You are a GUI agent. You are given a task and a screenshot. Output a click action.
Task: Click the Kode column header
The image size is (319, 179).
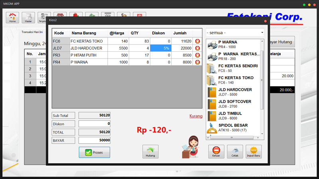coord(61,33)
